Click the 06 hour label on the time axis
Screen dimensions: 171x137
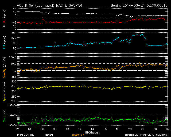[42, 129]
